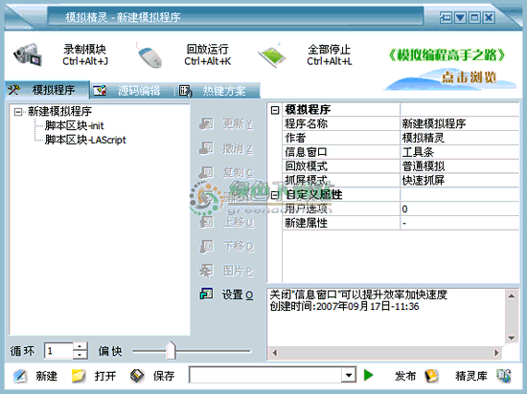Decrease the 循环 loop count with down arrow
The image size is (527, 394).
point(80,355)
